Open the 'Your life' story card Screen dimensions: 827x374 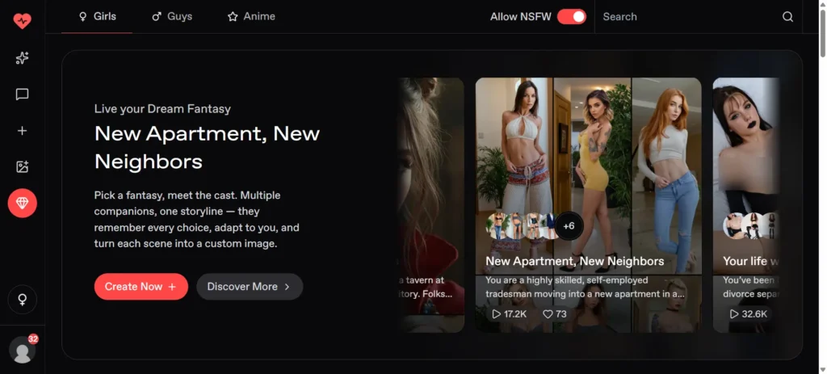pos(746,204)
